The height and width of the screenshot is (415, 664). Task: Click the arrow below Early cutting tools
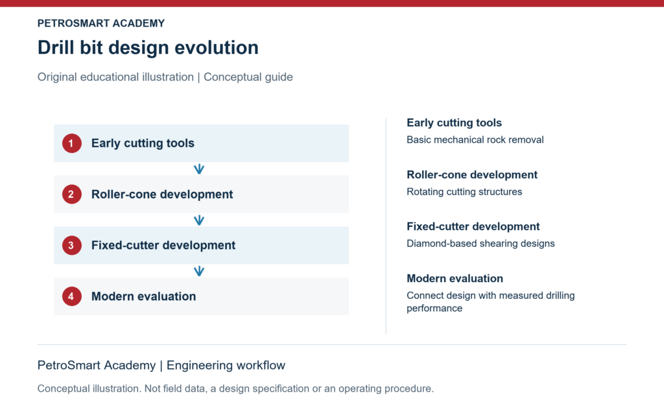pos(199,169)
